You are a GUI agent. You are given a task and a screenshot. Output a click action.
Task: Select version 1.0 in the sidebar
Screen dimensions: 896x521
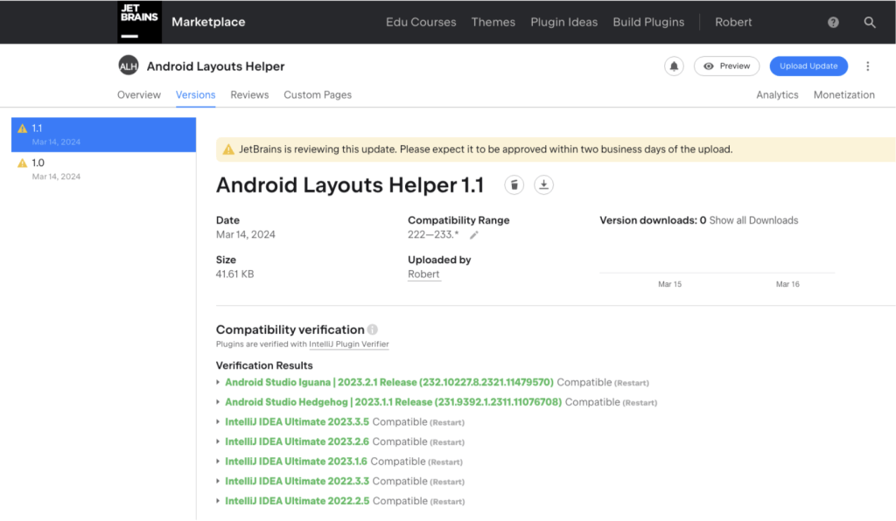tap(103, 170)
